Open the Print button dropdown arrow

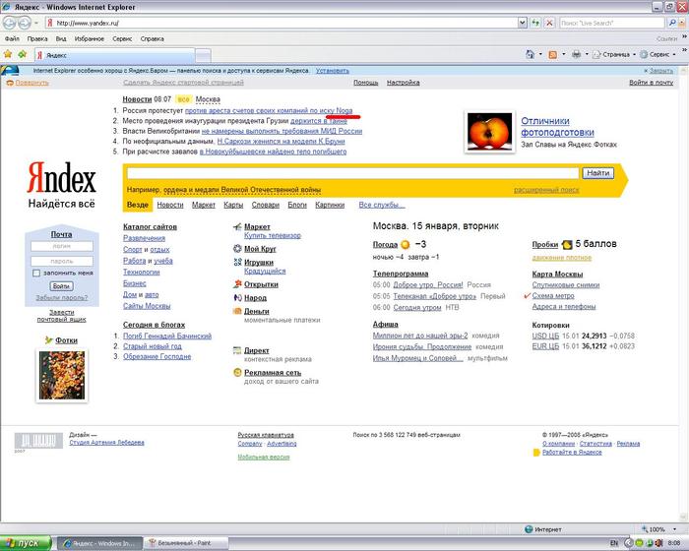(587, 54)
